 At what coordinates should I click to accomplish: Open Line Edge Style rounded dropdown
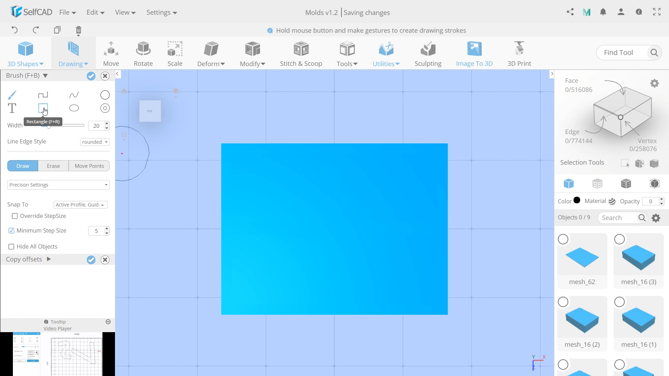coord(95,142)
